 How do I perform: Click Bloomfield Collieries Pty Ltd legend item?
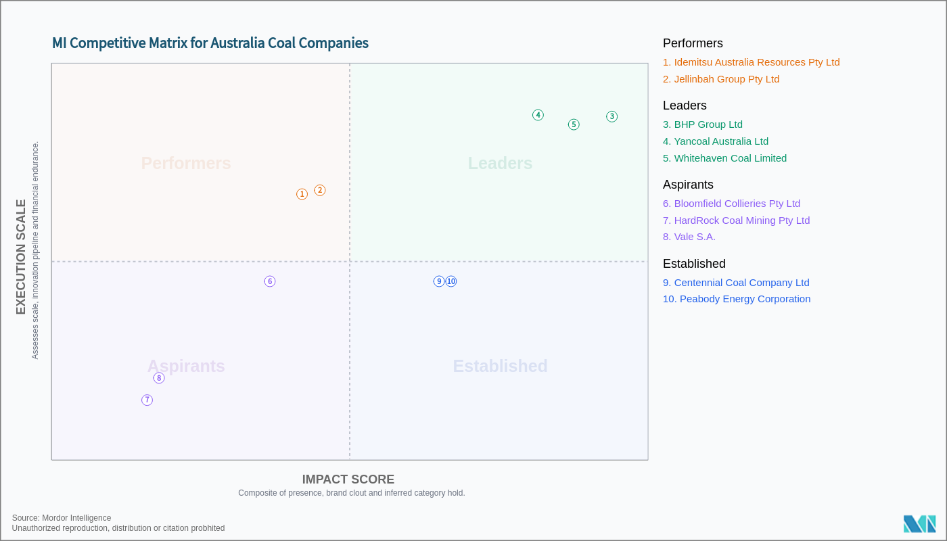click(x=731, y=204)
